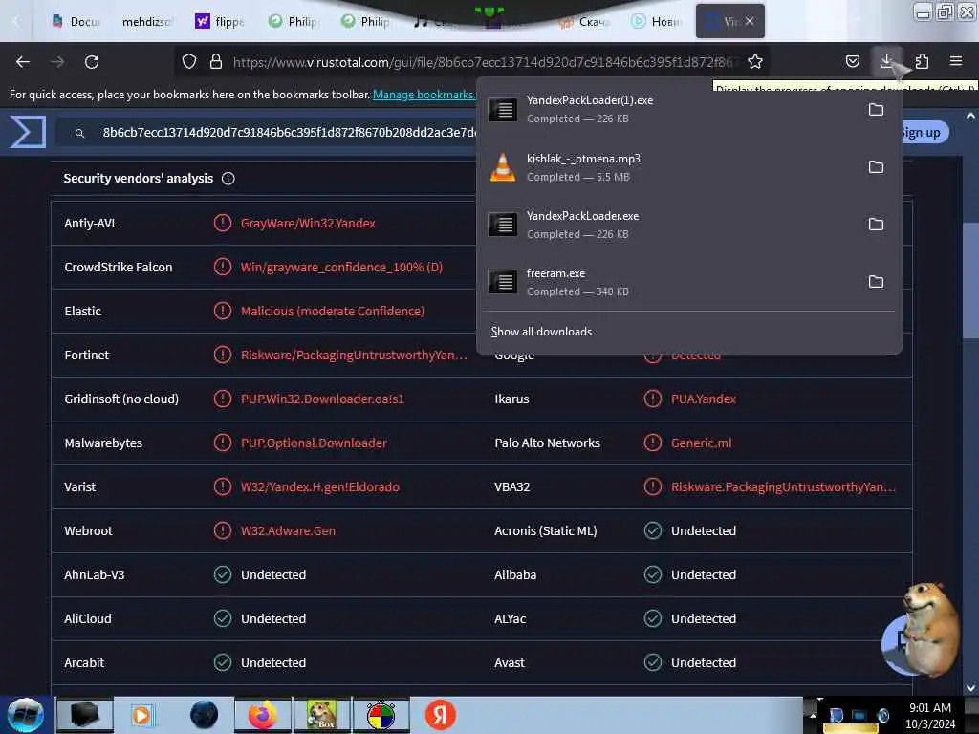
Task: Save page to Pocket
Action: click(x=852, y=61)
